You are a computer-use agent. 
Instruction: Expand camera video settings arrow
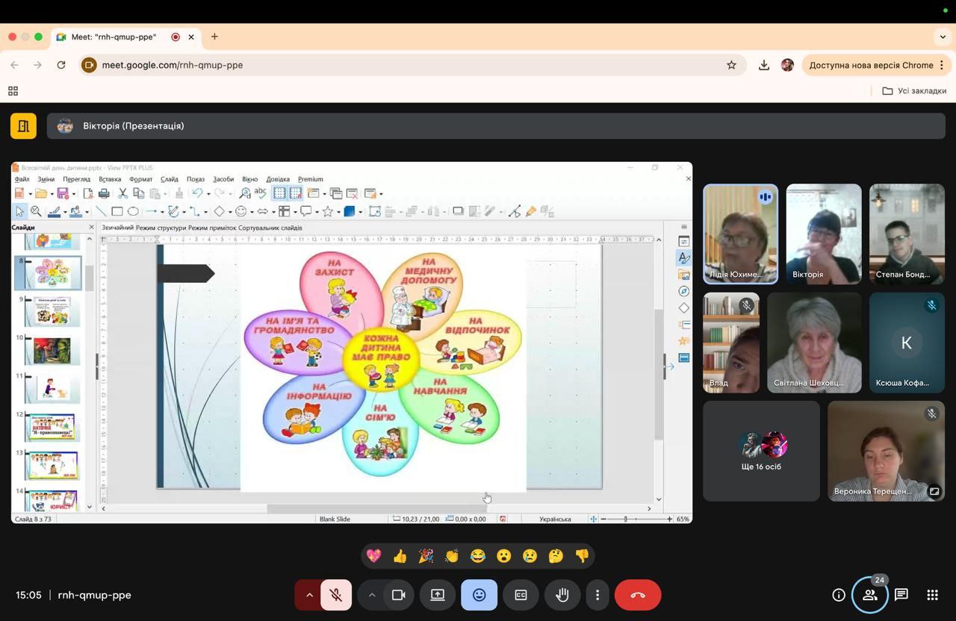(x=371, y=595)
